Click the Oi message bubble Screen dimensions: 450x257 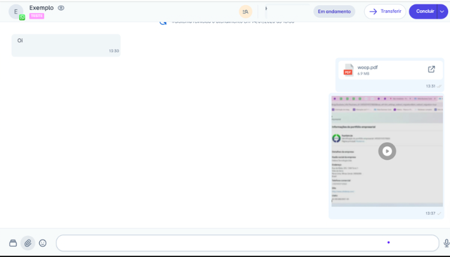(x=65, y=45)
